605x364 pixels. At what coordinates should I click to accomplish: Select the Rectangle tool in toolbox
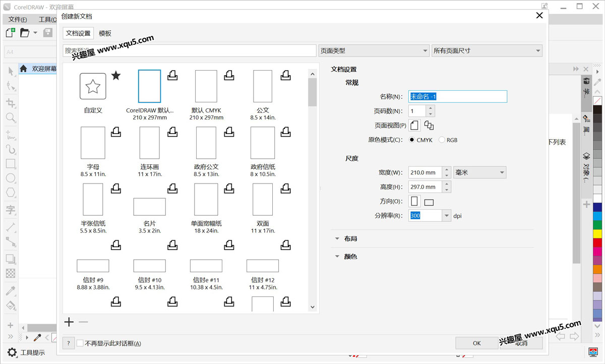tap(11, 163)
